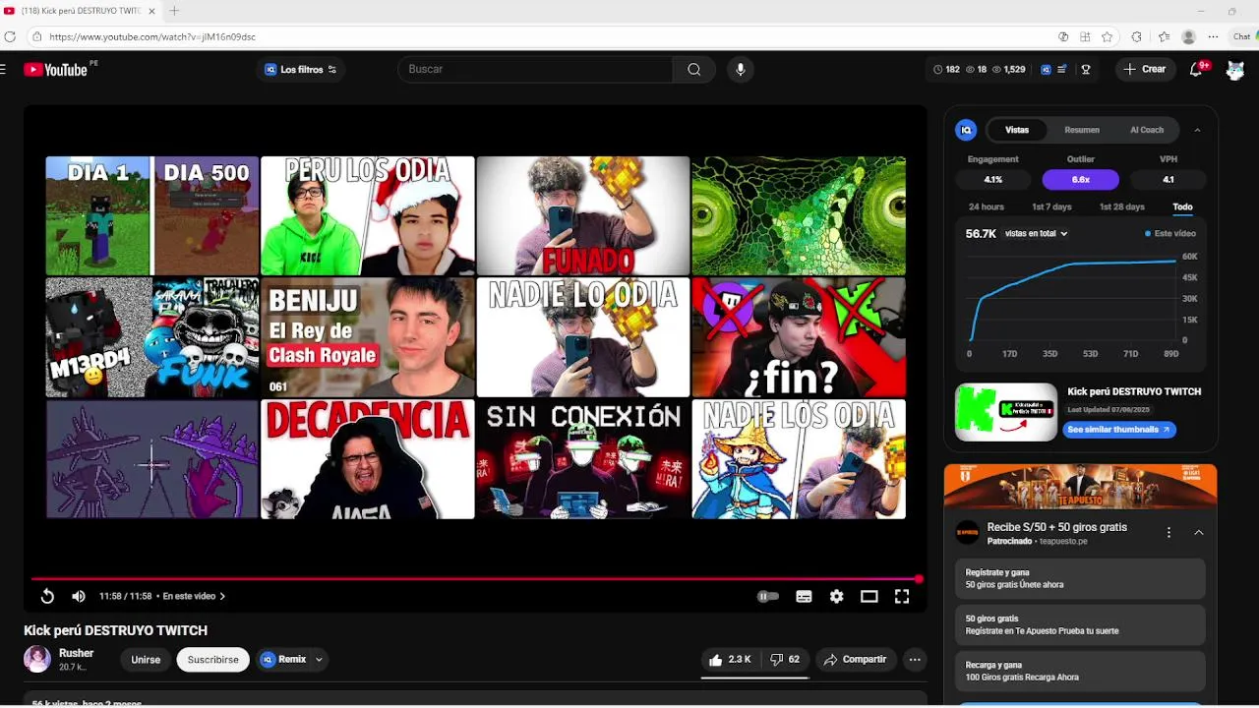Replay the video with the replay button
Image resolution: width=1259 pixels, height=708 pixels.
point(47,596)
